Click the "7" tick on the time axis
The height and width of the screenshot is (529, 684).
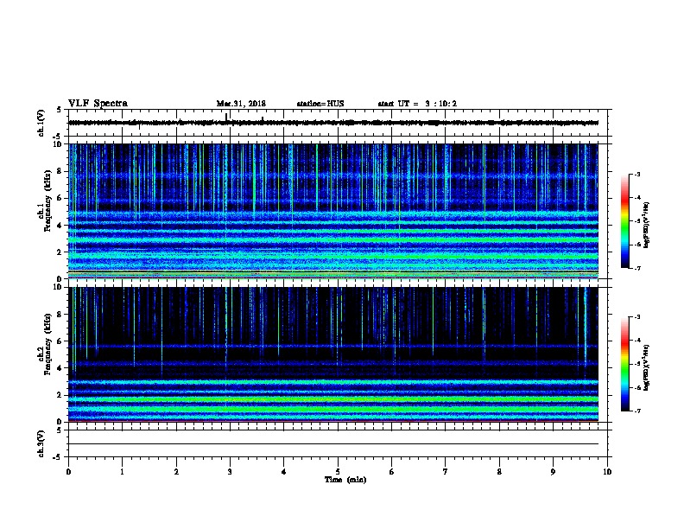446,472
